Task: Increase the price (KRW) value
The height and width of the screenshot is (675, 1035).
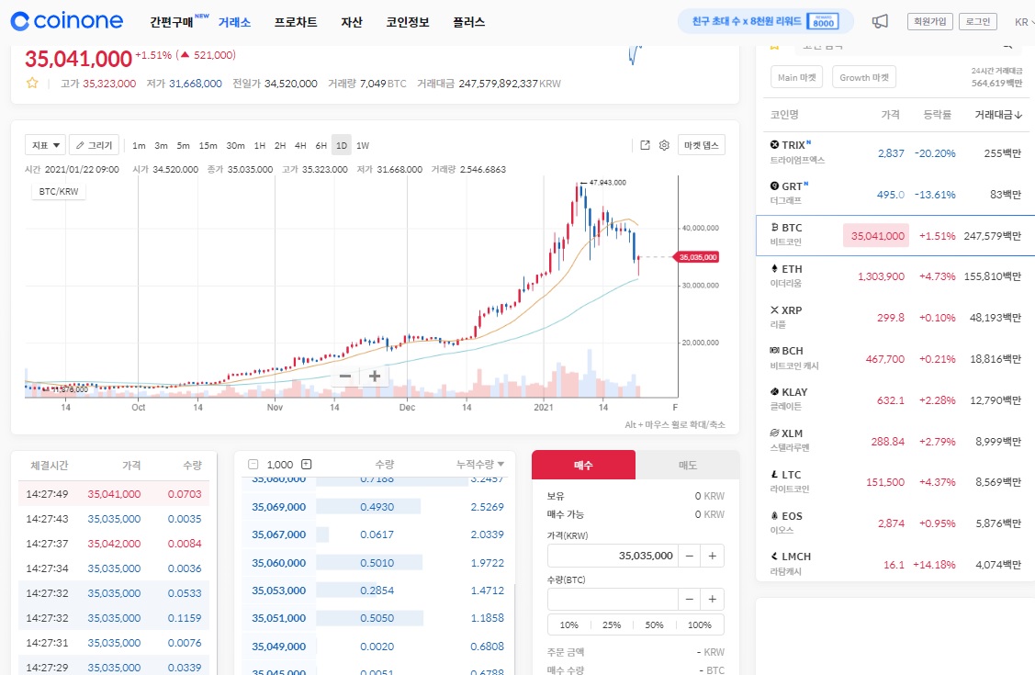Action: click(713, 556)
